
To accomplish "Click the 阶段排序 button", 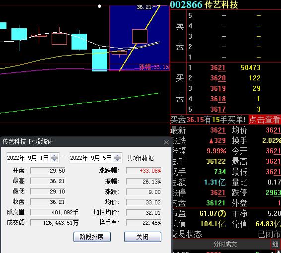I will point(92,237).
